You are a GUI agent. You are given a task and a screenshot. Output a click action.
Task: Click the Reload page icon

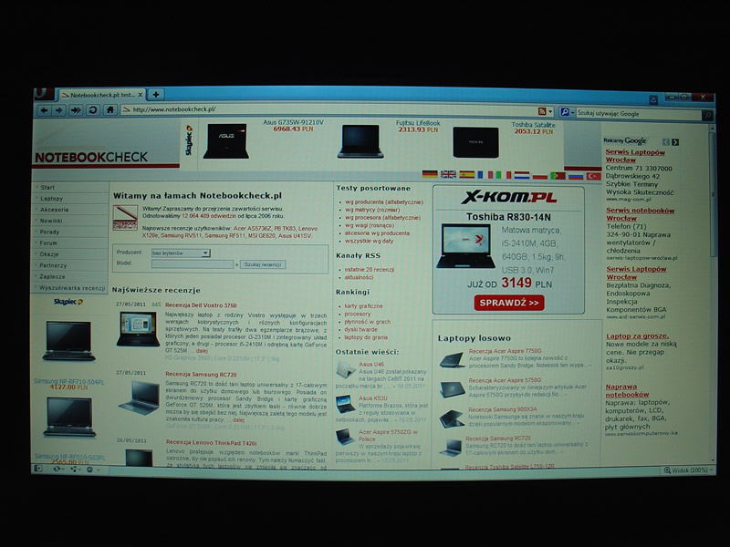[92, 109]
